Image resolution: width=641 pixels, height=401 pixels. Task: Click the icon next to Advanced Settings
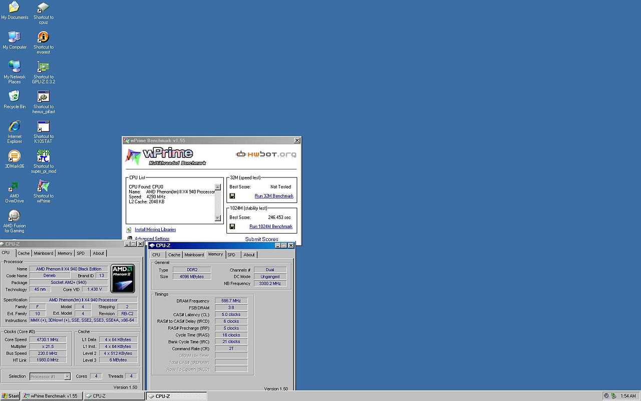click(x=129, y=239)
